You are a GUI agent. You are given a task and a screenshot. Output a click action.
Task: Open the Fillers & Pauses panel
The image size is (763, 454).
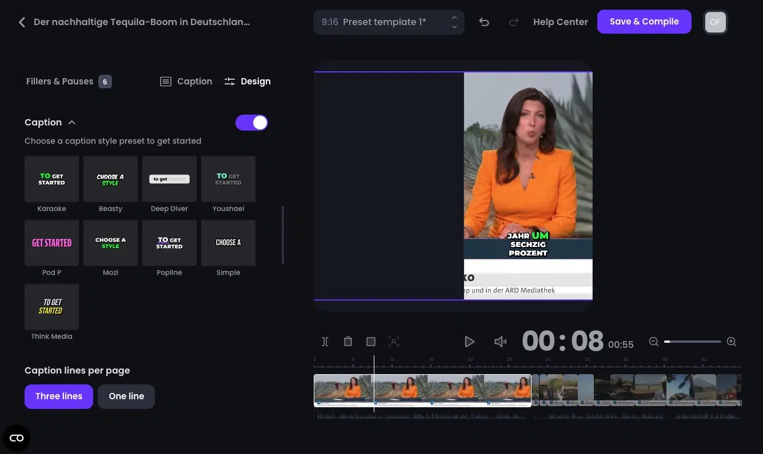pos(59,81)
